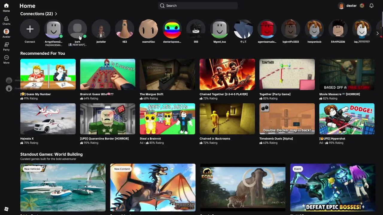383x215 pixels.
Task: Open connection avatar Mgwd_ksa
Action: [220, 29]
